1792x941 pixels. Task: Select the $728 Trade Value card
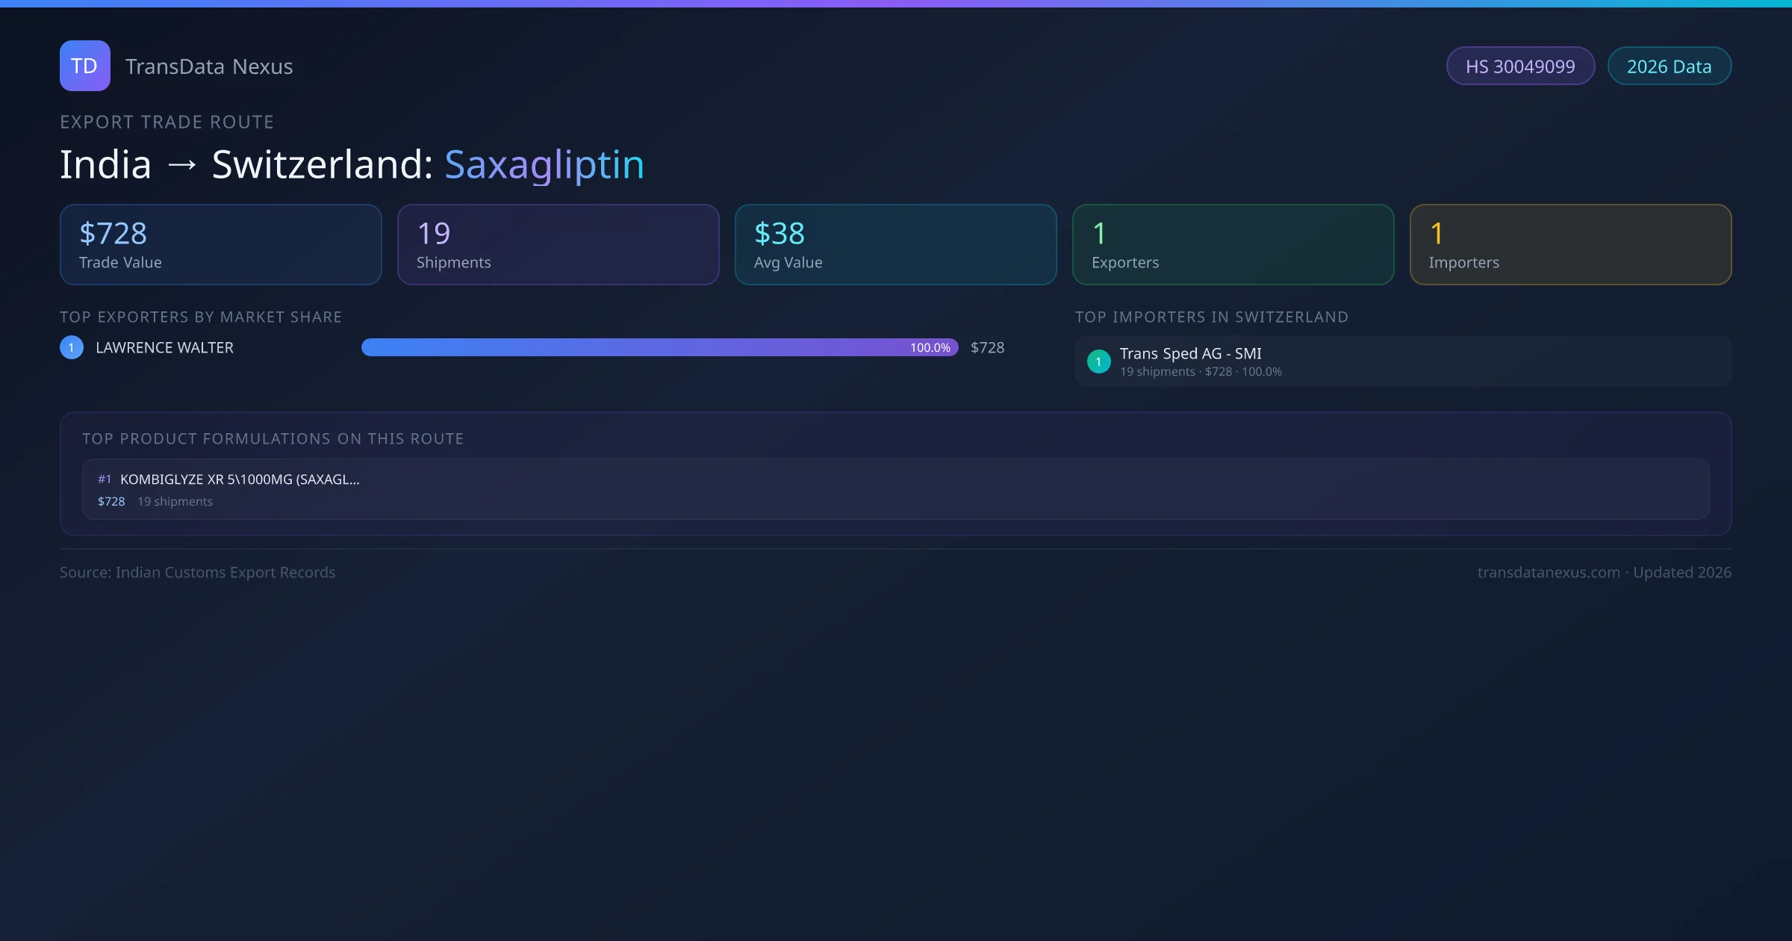pyautogui.click(x=220, y=244)
